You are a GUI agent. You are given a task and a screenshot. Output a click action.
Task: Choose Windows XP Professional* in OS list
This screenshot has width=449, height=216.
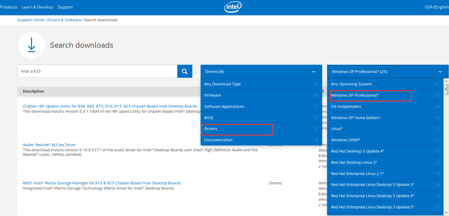click(385, 95)
